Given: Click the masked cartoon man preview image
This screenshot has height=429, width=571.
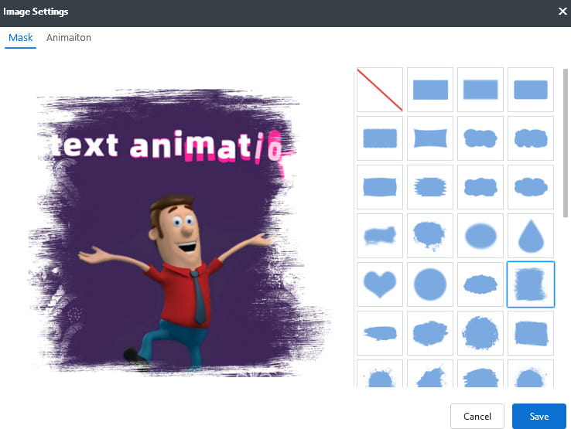Looking at the screenshot, I should 179,233.
